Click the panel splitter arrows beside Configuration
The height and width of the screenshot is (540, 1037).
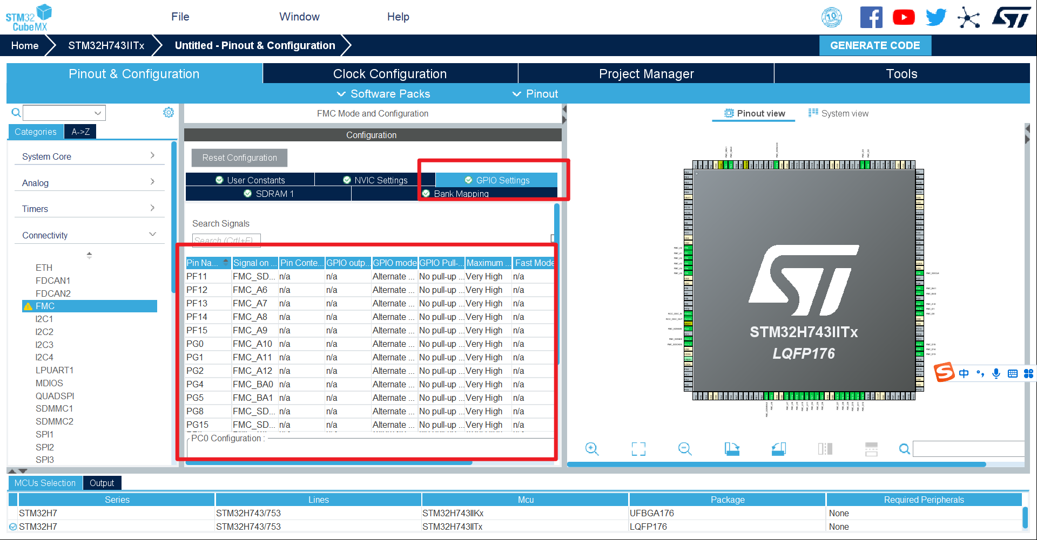click(x=564, y=114)
